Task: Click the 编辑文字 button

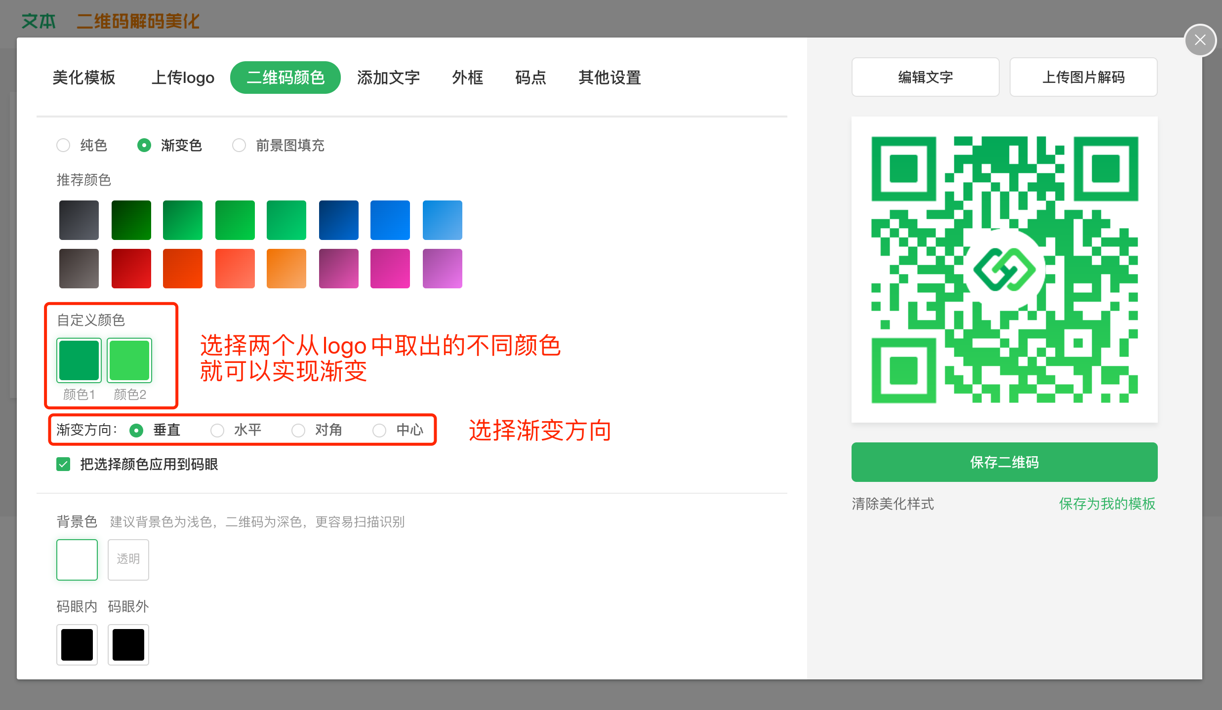Action: [926, 77]
